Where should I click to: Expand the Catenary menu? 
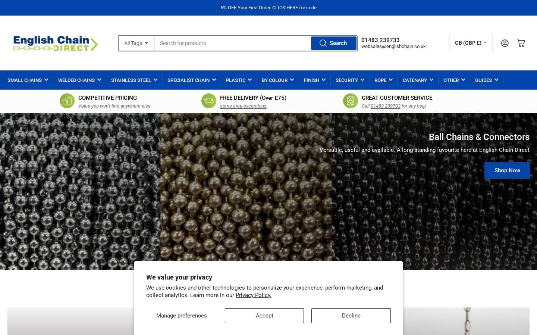click(418, 80)
